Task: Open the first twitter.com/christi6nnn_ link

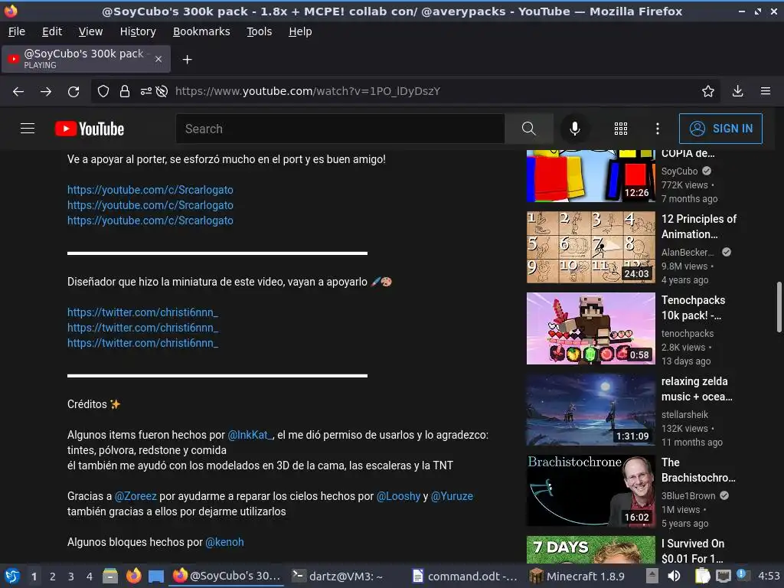Action: click(142, 312)
